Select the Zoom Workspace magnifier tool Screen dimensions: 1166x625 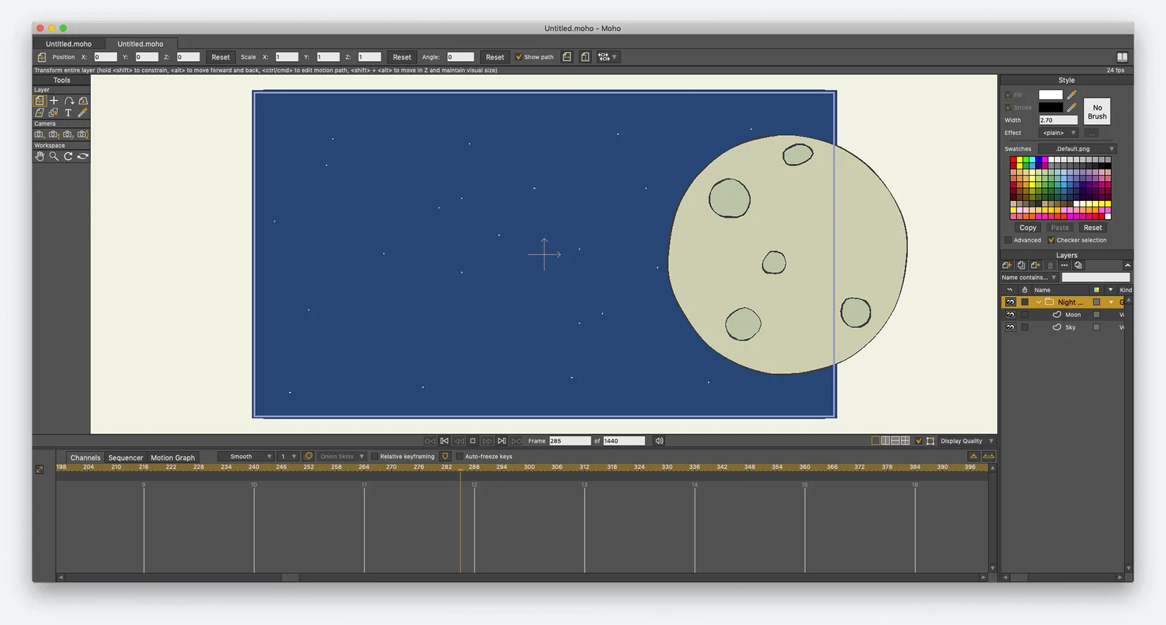[x=53, y=156]
